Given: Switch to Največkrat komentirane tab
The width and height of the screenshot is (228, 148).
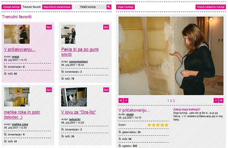Looking at the screenshot, I should tap(57, 7).
